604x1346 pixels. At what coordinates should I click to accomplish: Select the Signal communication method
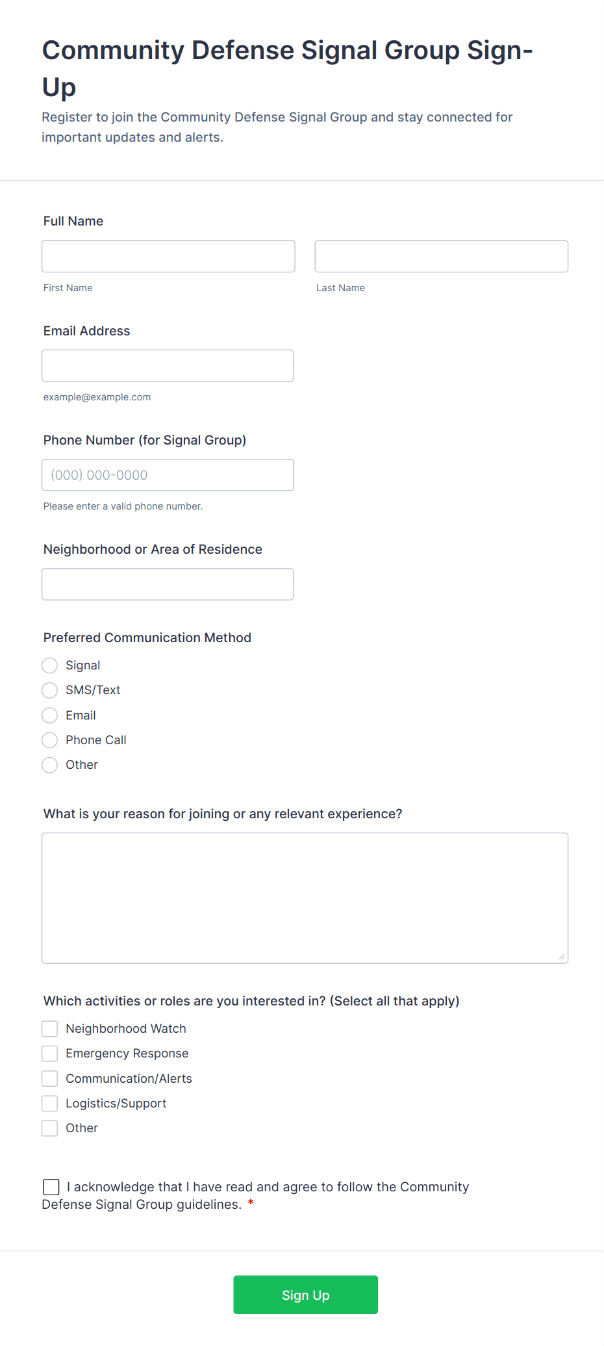pos(49,665)
